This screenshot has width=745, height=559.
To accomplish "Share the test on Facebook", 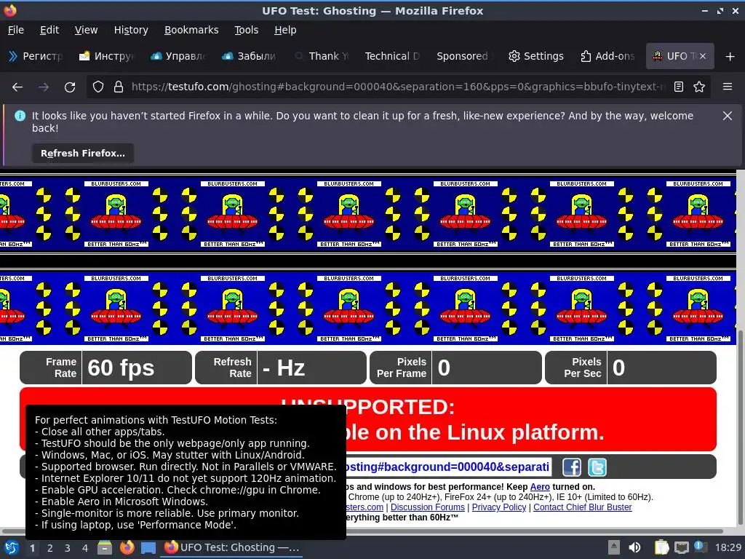I will click(x=572, y=467).
